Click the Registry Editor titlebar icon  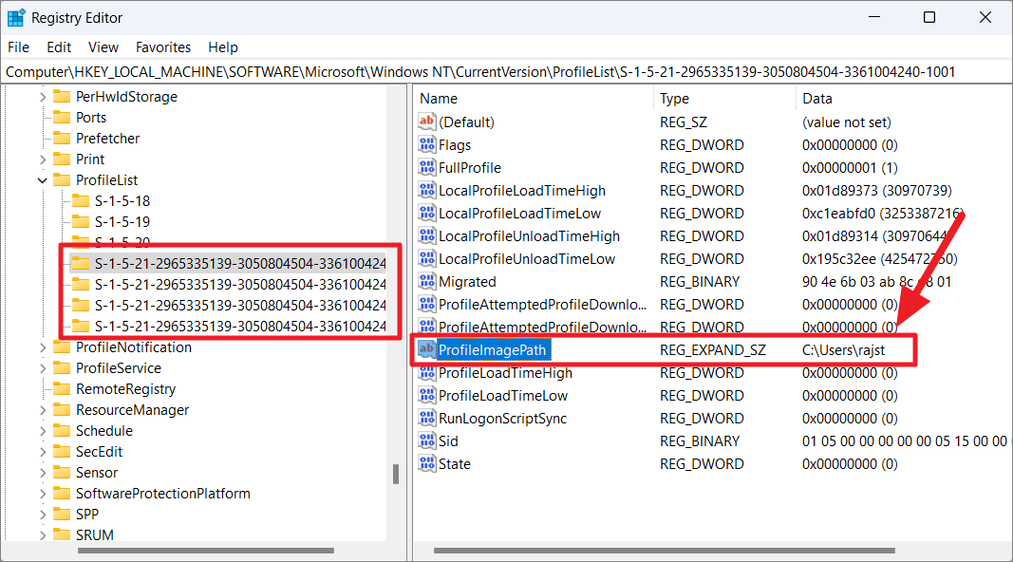(14, 17)
